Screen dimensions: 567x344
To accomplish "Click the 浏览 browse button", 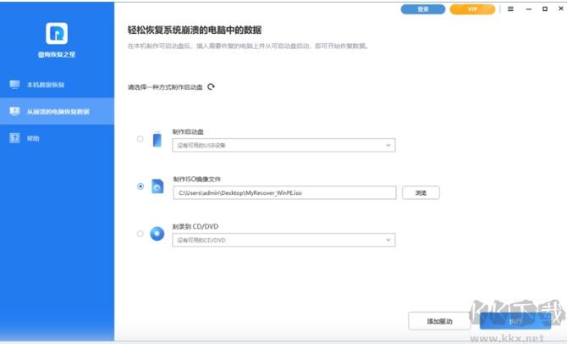I will [x=421, y=192].
